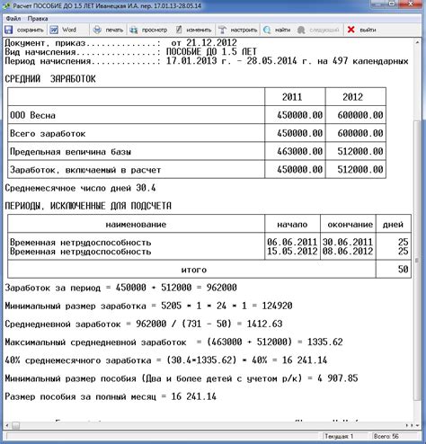This screenshot has width=426, height=444.
Task: Click the Среднемесячное число дней 30.4 line
Action: [80, 188]
